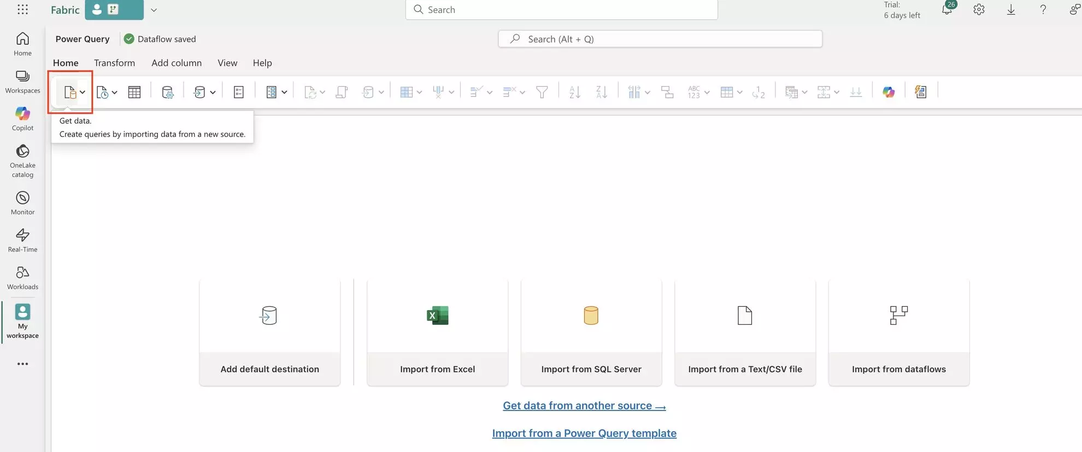Screen dimensions: 1082x452
Task: Click the sort ascending A-Z icon
Action: point(575,92)
